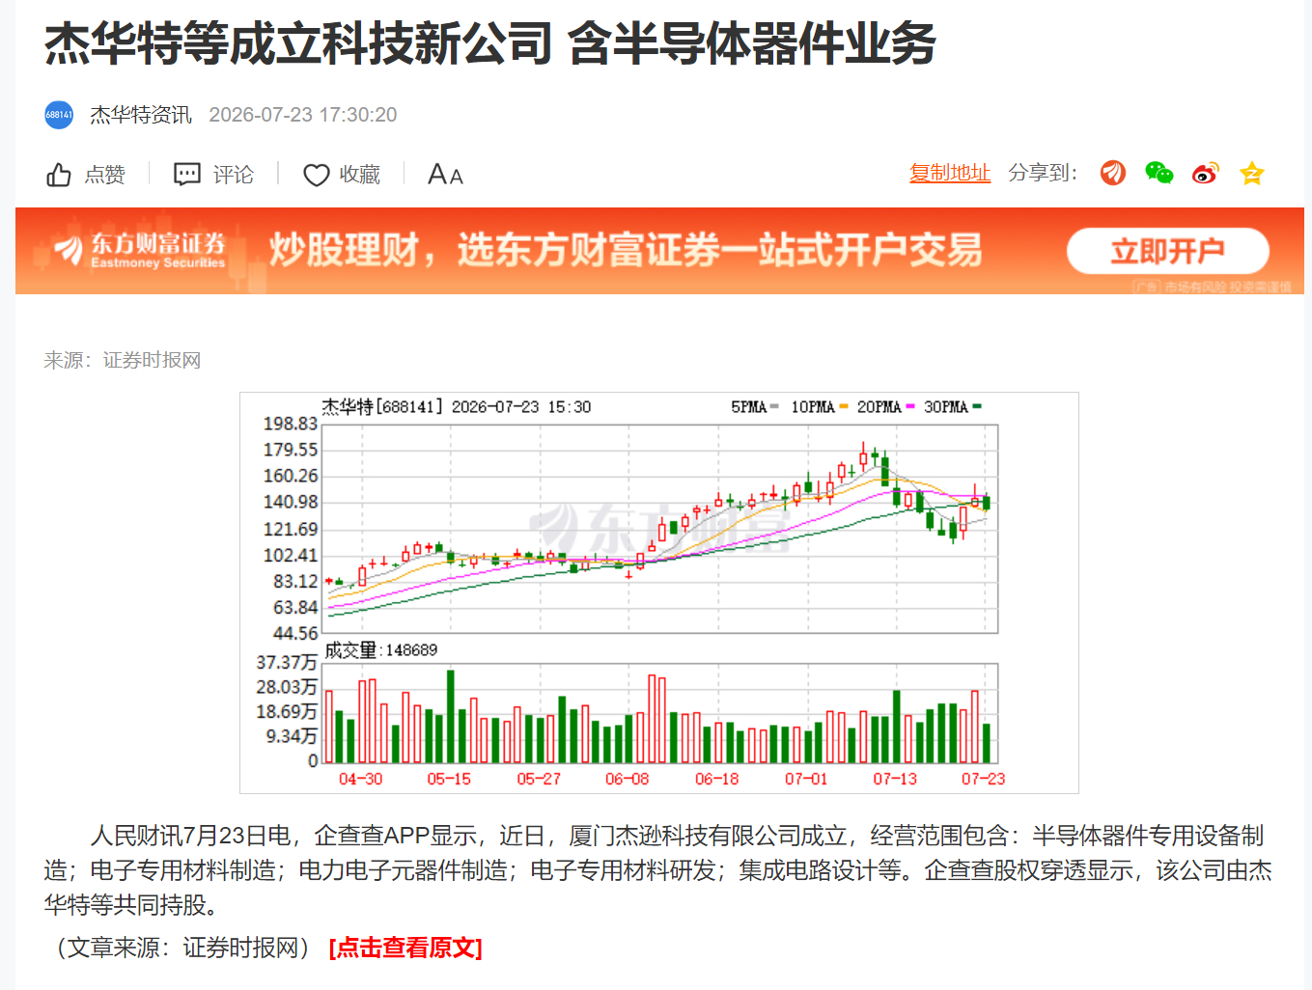Click the 点赞 label text
Screen dimensions: 1312x990
click(x=104, y=175)
